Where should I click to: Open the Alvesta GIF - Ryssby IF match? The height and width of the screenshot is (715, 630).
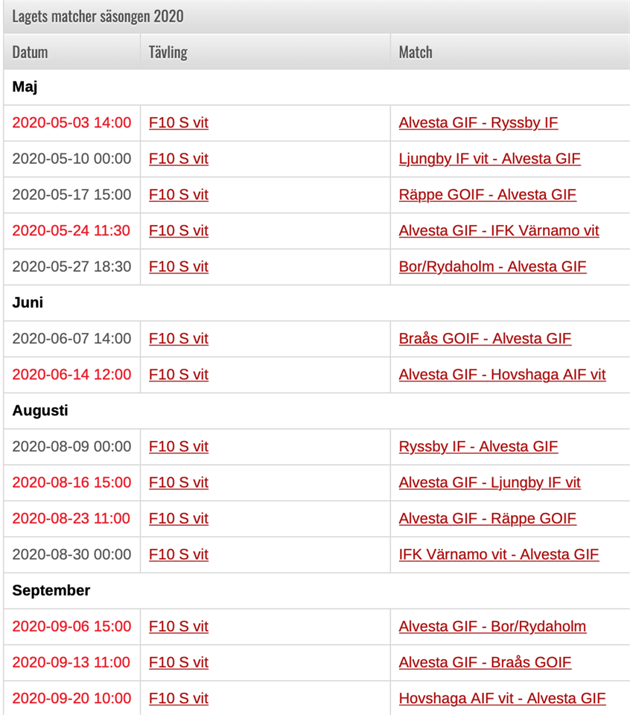point(478,123)
